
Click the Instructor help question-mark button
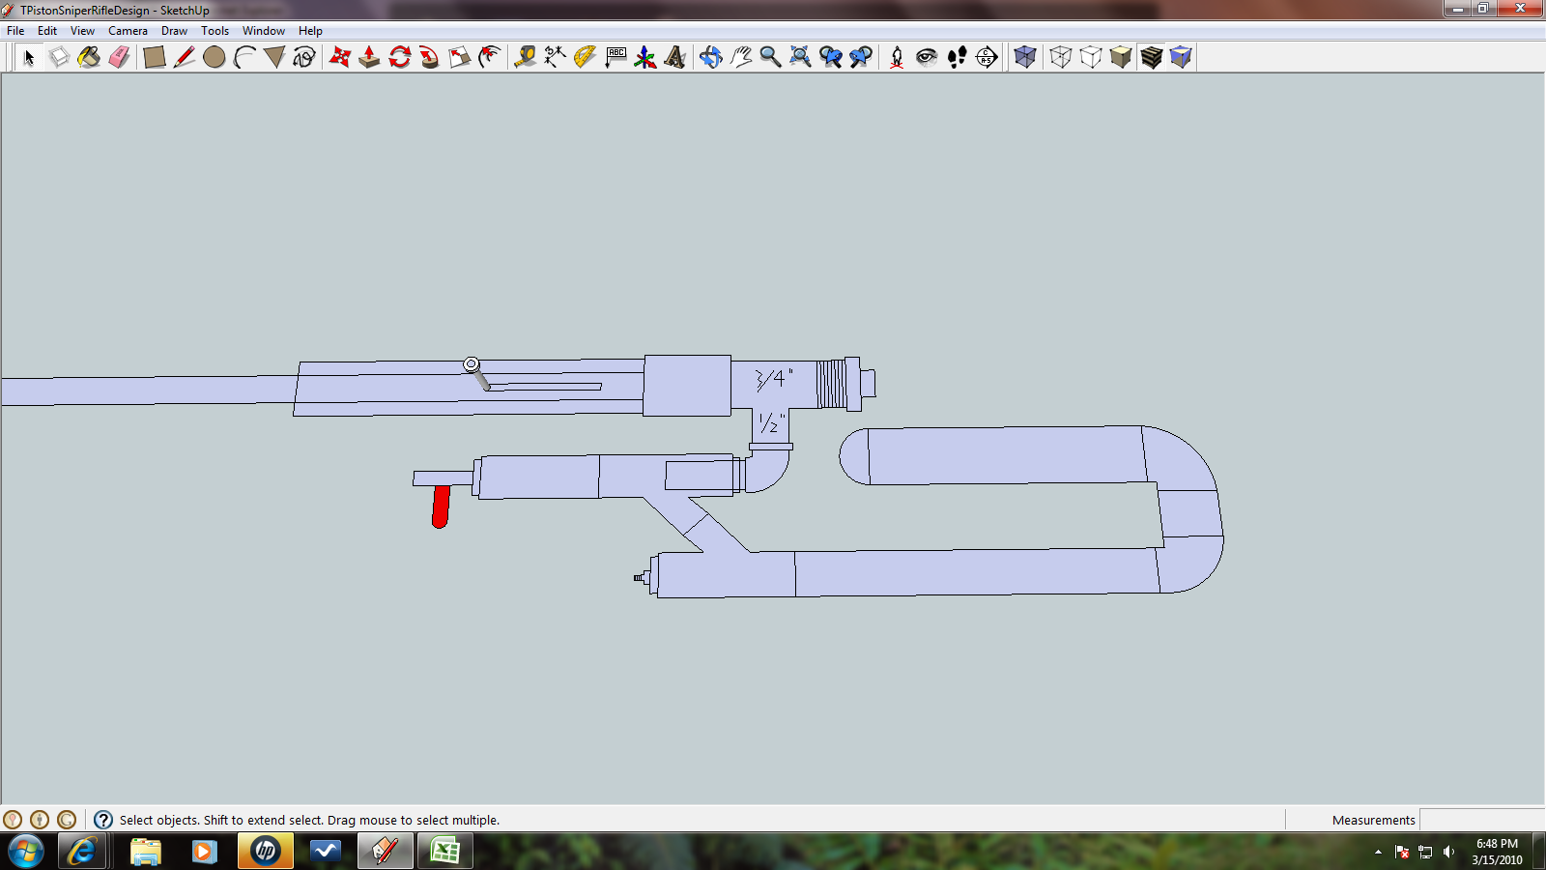point(103,820)
